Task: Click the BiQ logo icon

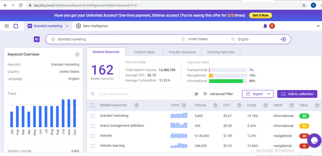Action: point(16,26)
